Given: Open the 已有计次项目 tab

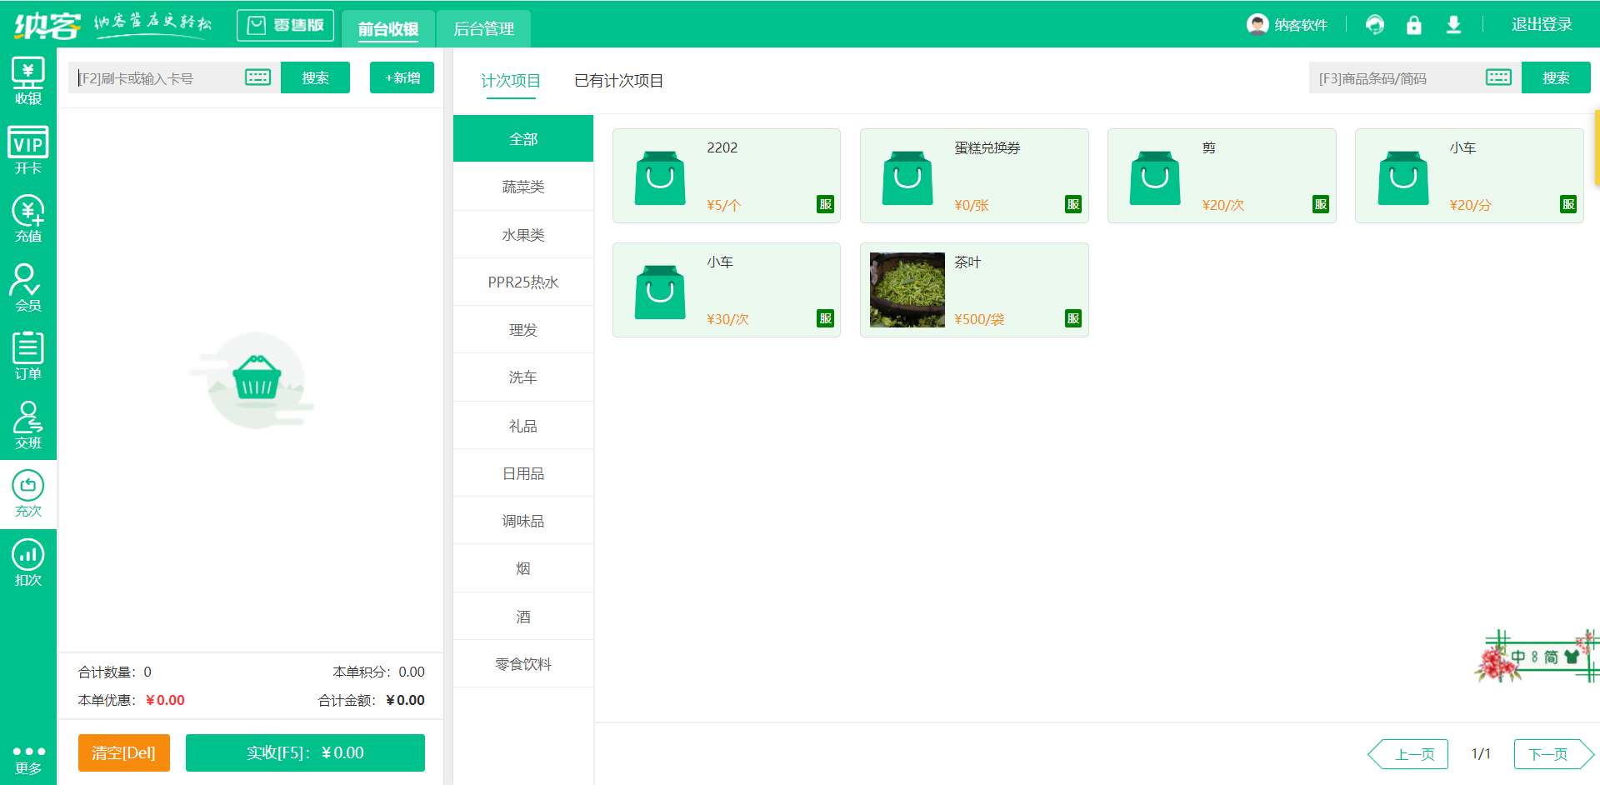Looking at the screenshot, I should [x=617, y=81].
